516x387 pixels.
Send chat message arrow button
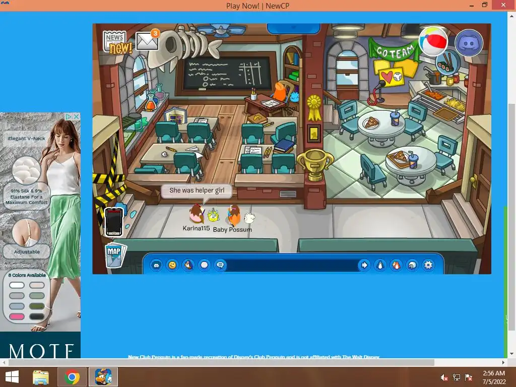(x=364, y=265)
